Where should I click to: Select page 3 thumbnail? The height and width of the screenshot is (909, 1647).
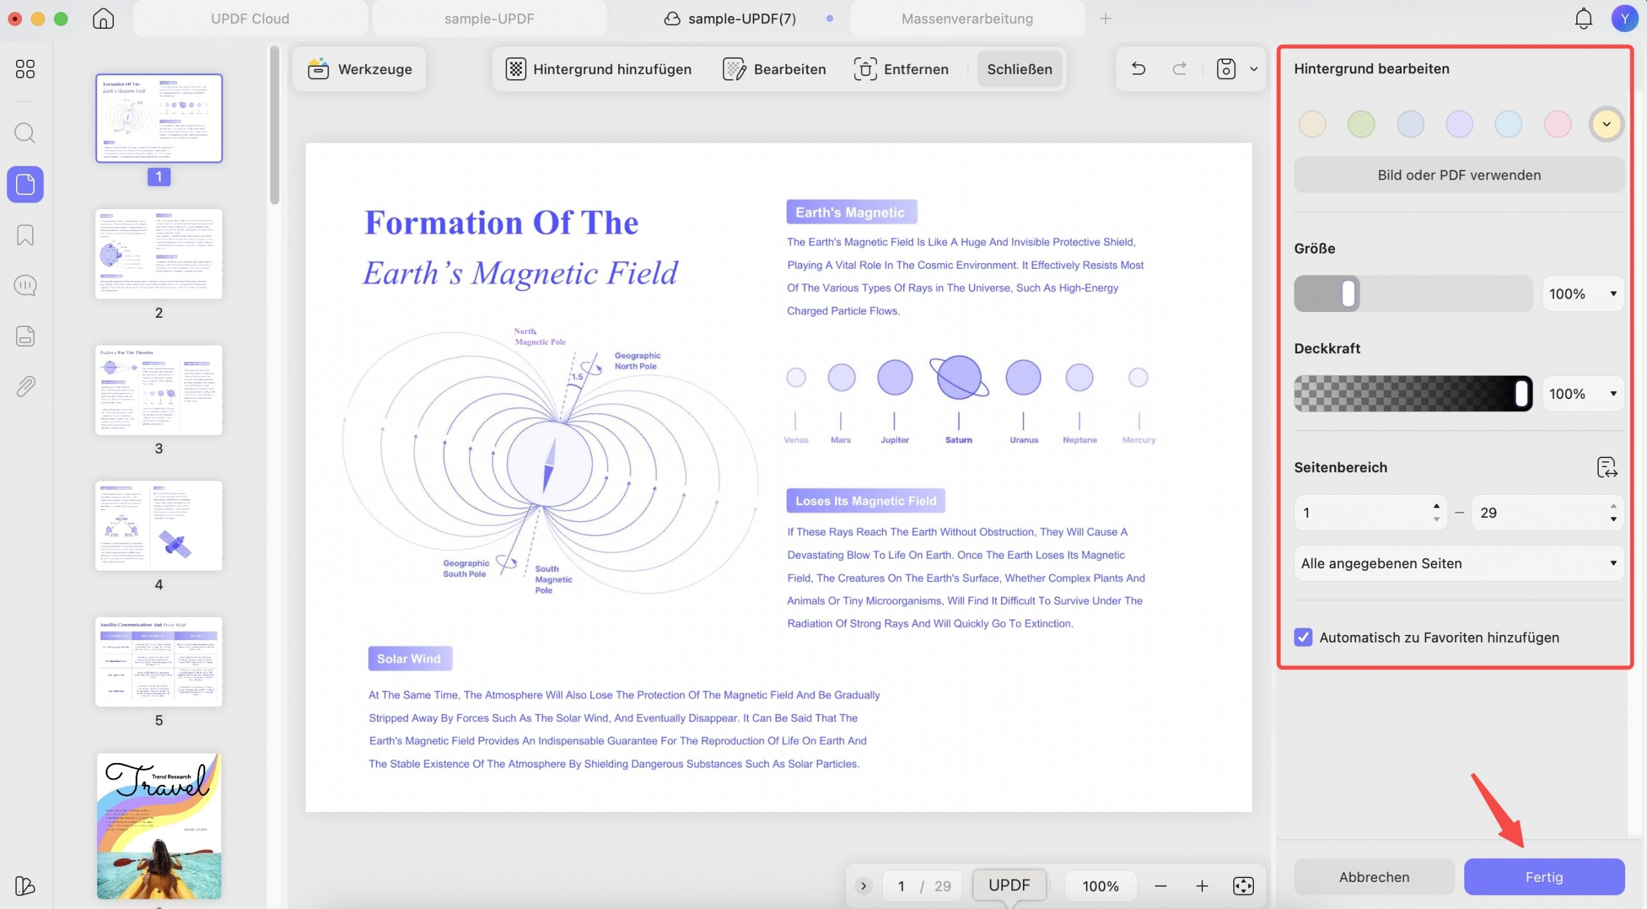click(x=159, y=390)
